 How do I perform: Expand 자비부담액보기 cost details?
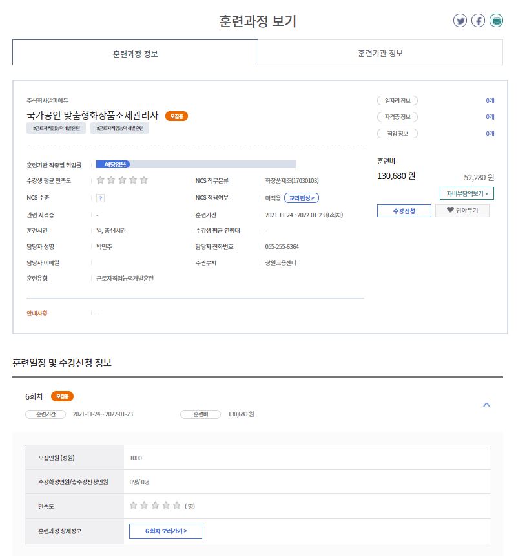pyautogui.click(x=466, y=193)
